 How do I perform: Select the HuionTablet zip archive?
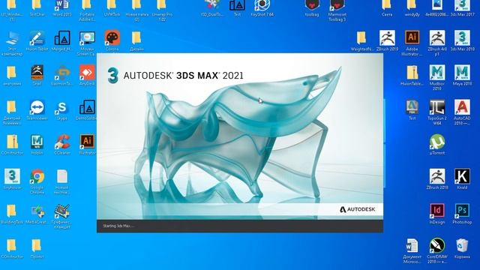coord(412,75)
